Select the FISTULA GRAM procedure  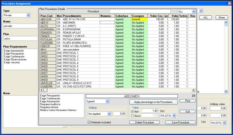click(x=81, y=40)
